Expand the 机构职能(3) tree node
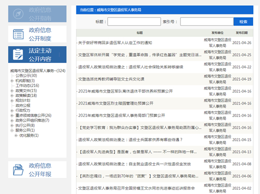Image resolution: width=260 pixels, height=194 pixels. coord(12,81)
